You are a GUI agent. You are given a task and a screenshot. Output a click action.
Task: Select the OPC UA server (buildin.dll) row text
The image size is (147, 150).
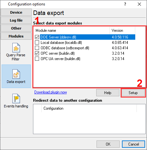(x=60, y=59)
